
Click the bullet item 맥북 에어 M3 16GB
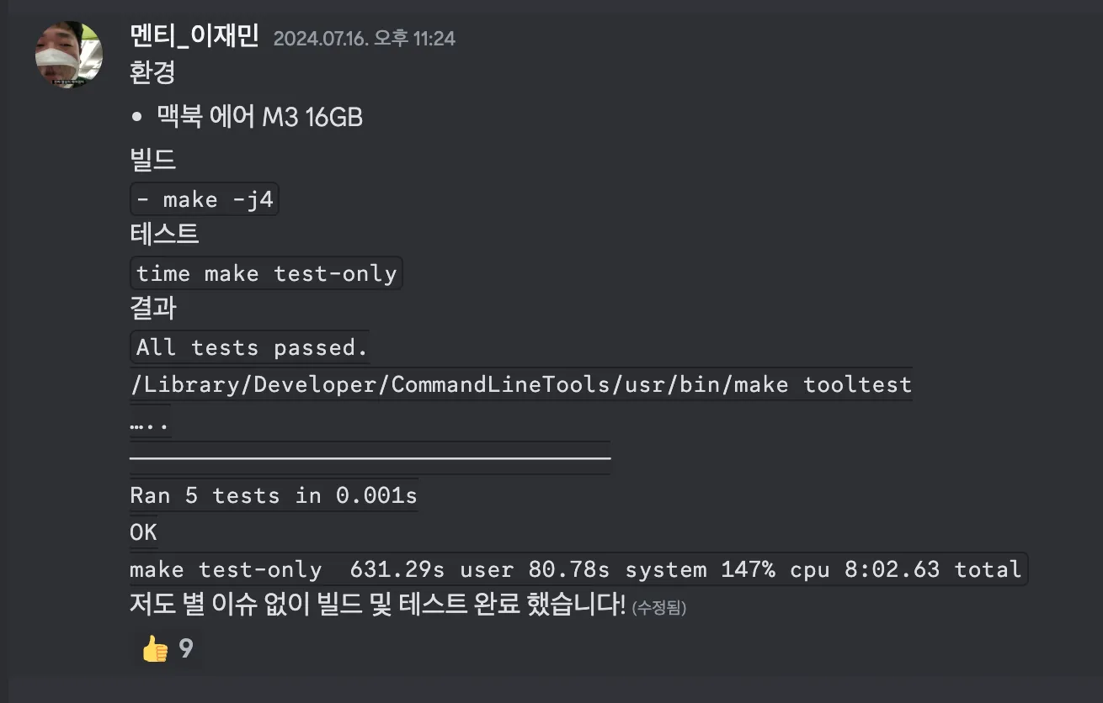click(x=259, y=117)
